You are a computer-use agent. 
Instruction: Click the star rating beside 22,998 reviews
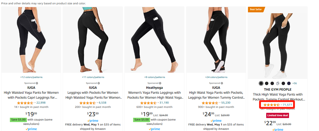tap(25, 103)
